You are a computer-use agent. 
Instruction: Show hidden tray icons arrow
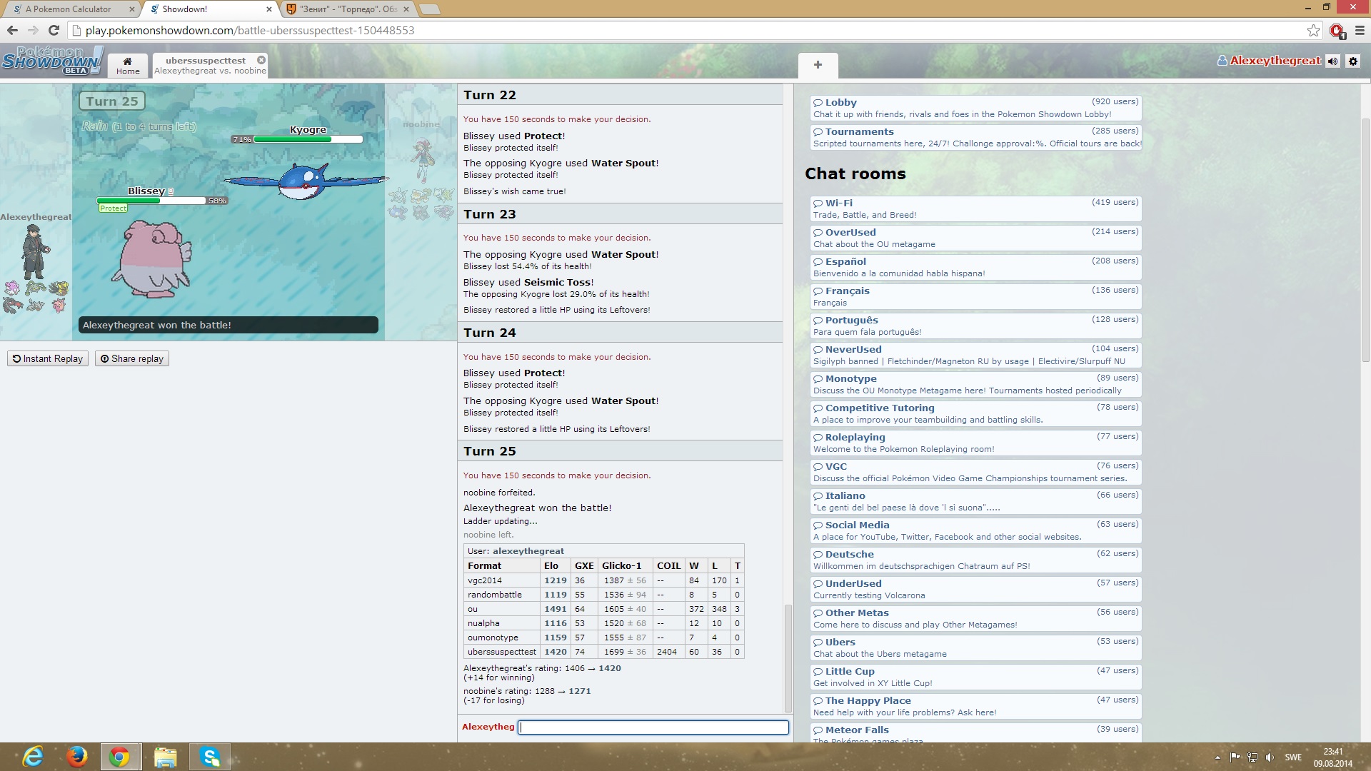pos(1217,757)
